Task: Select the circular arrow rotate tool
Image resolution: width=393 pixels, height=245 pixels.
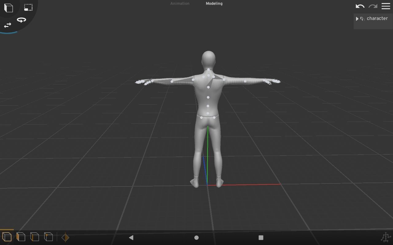Action: (x=21, y=20)
